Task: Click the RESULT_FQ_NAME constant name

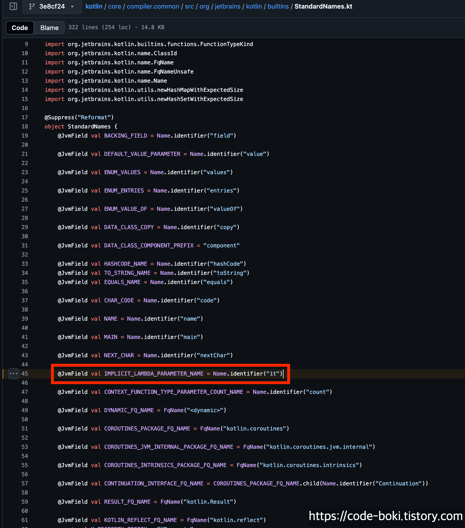Action: point(127,502)
